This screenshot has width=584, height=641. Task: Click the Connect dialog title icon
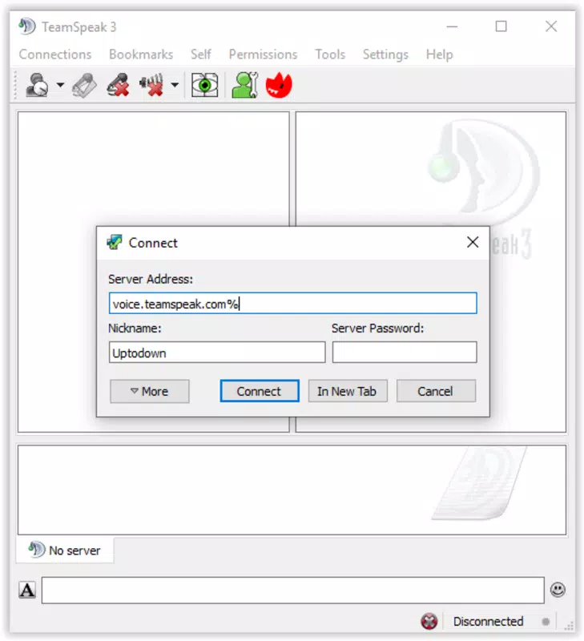click(x=115, y=243)
